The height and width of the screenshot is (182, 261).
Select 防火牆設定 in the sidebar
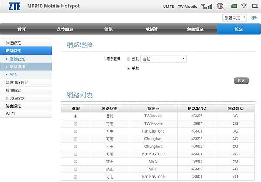(26, 98)
